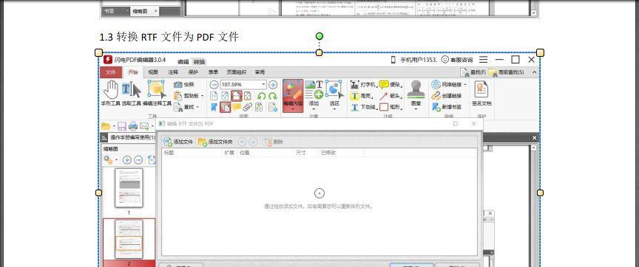Zoom out using the minus circle
Image resolution: width=639 pixels, height=267 pixels.
pyautogui.click(x=214, y=85)
